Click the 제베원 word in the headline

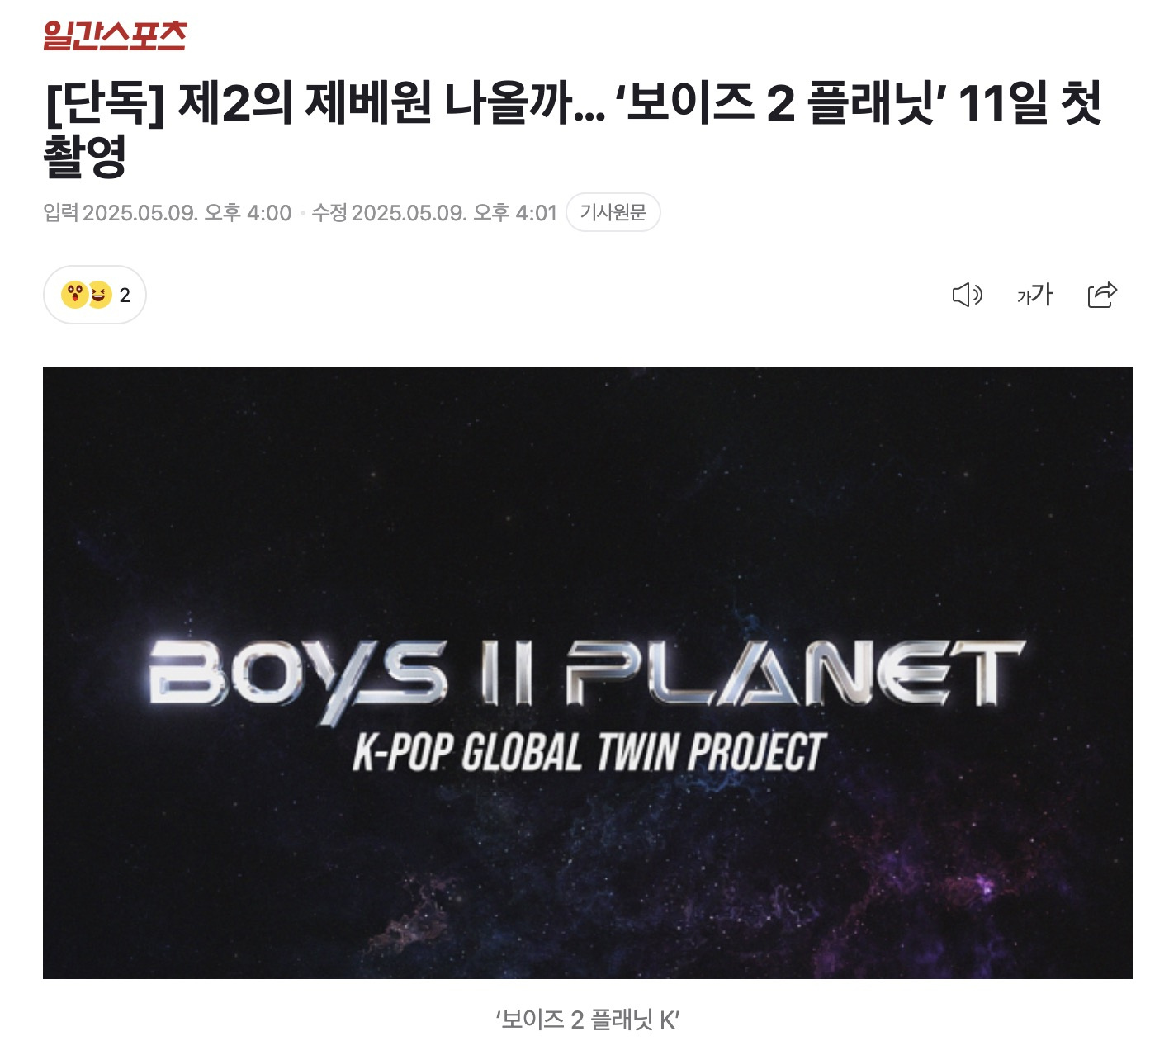click(x=367, y=104)
